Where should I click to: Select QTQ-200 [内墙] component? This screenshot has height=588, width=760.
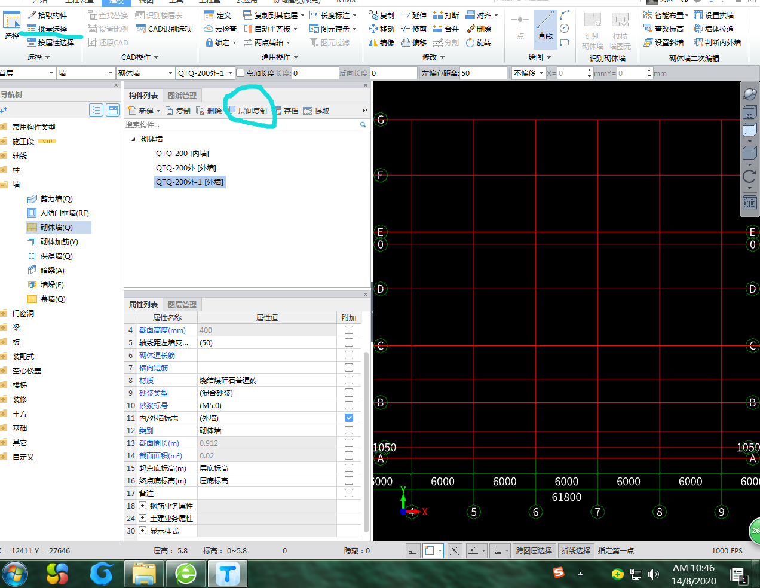pyautogui.click(x=182, y=153)
